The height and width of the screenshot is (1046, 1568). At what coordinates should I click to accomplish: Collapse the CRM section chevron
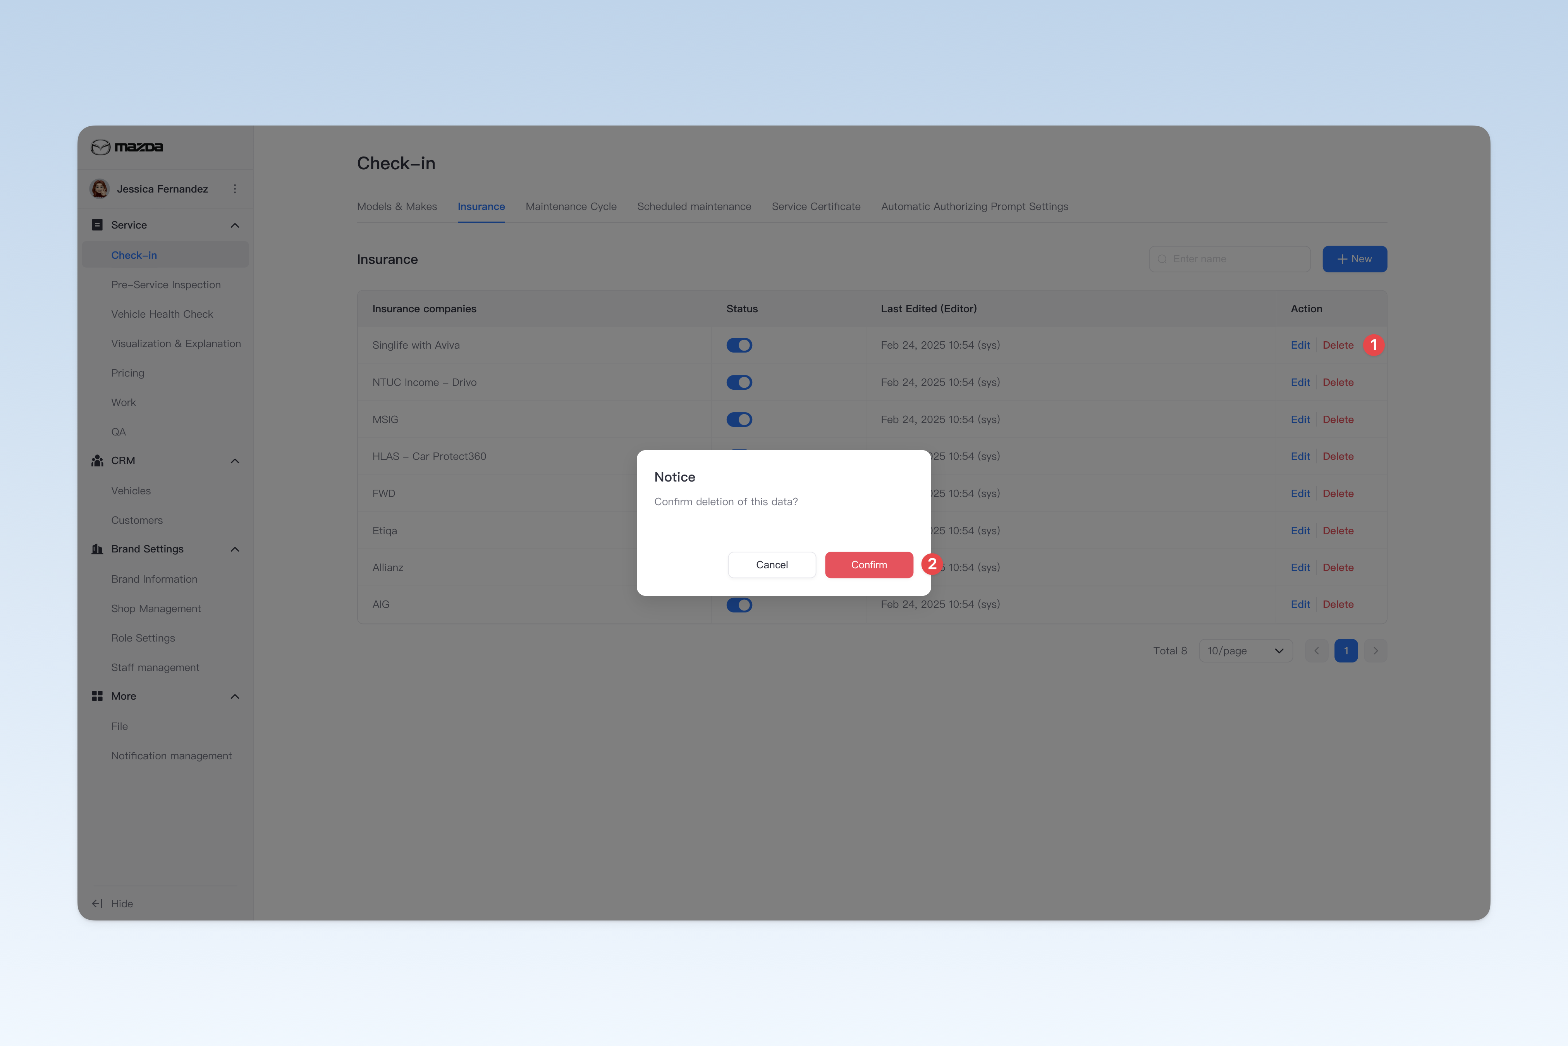point(235,461)
